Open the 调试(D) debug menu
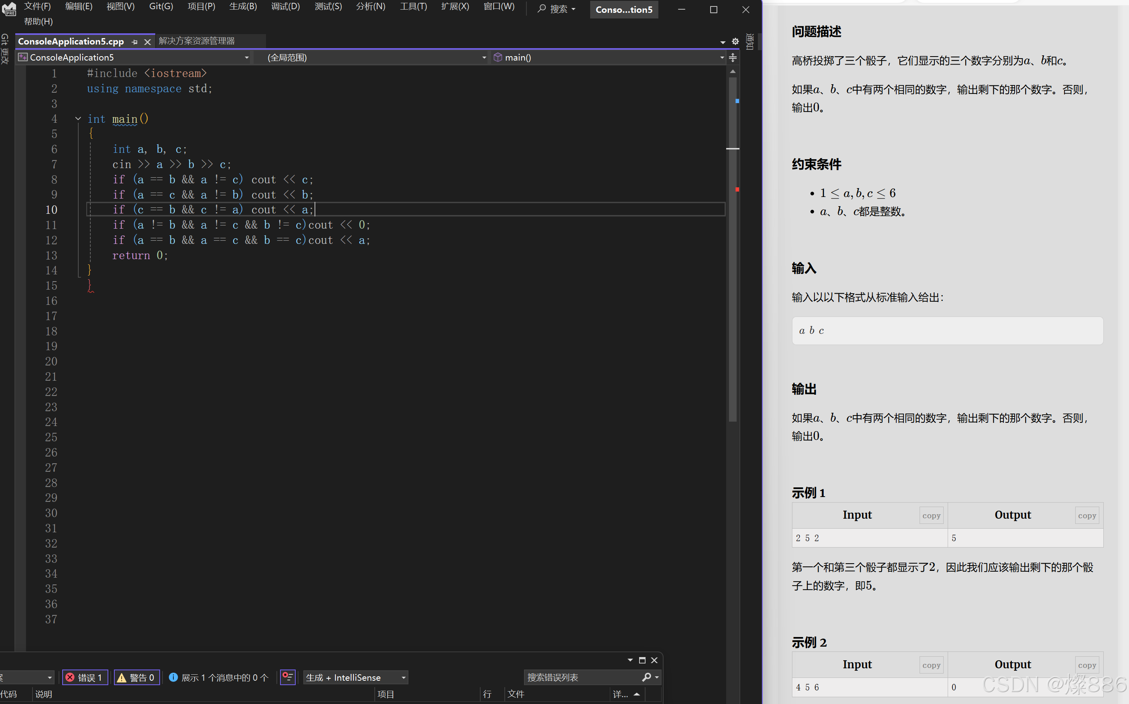 point(285,6)
